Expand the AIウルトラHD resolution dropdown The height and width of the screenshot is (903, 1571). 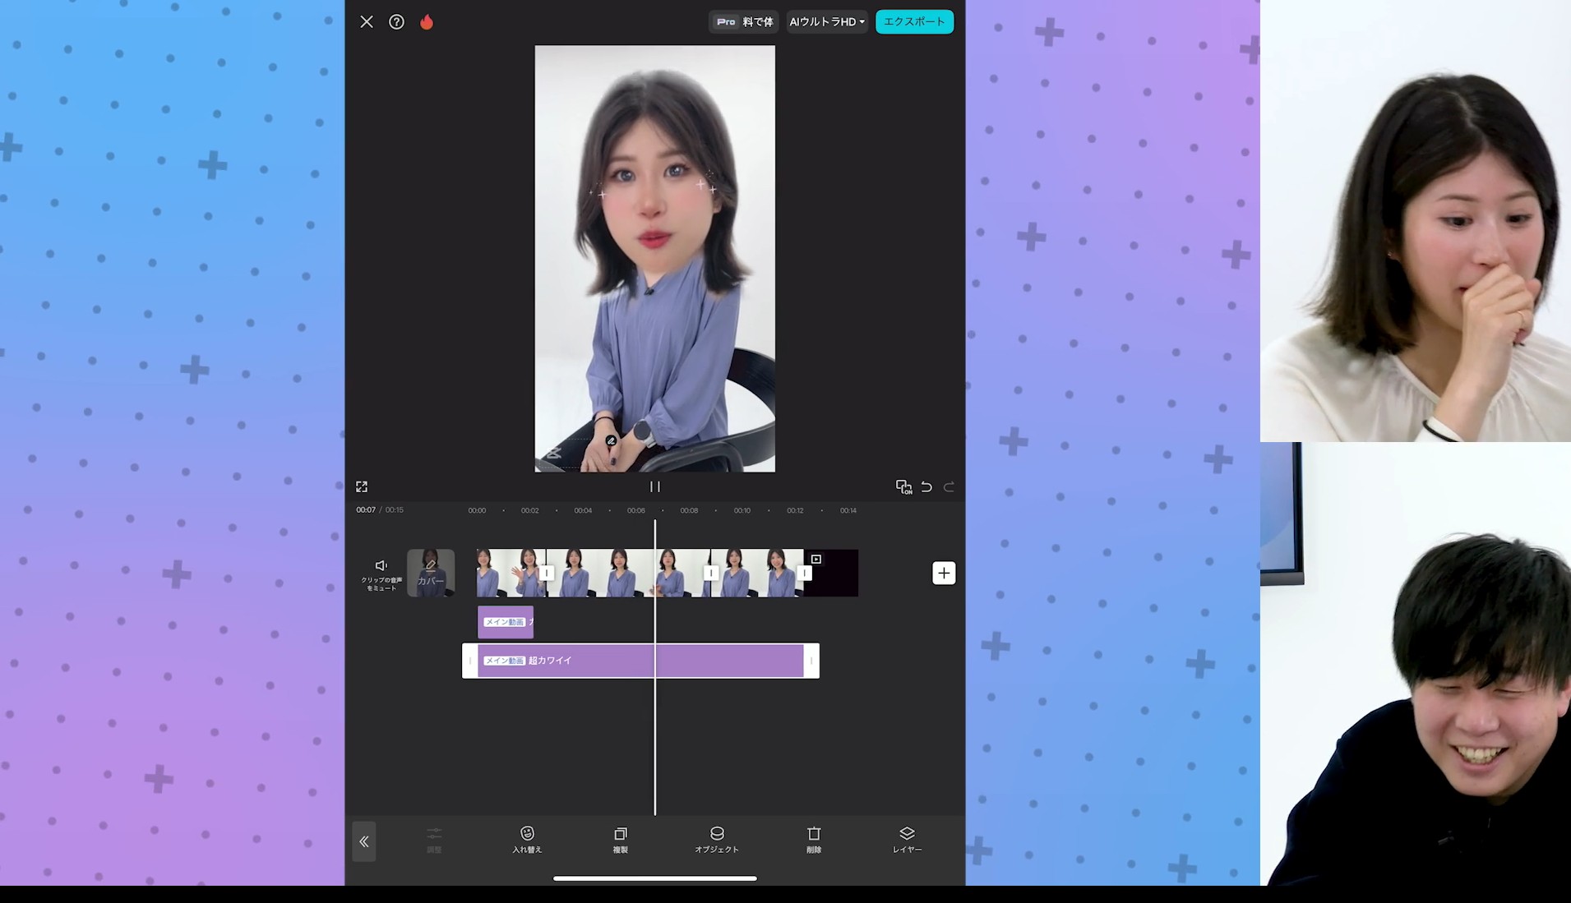click(827, 22)
